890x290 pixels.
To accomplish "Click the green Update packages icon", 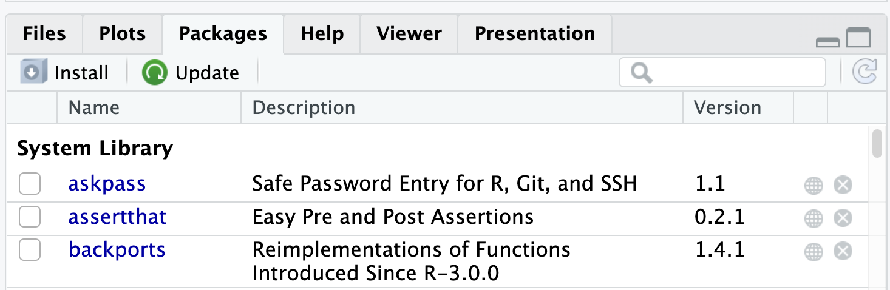I will (154, 73).
